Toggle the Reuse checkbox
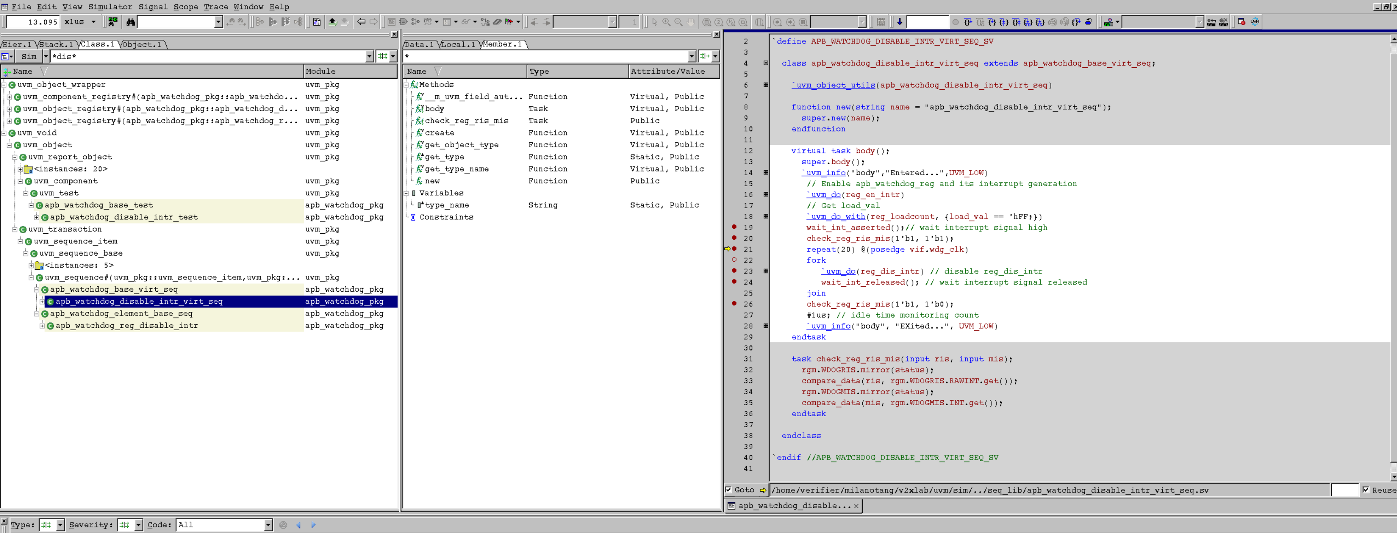This screenshot has height=533, width=1397. pyautogui.click(x=1365, y=490)
